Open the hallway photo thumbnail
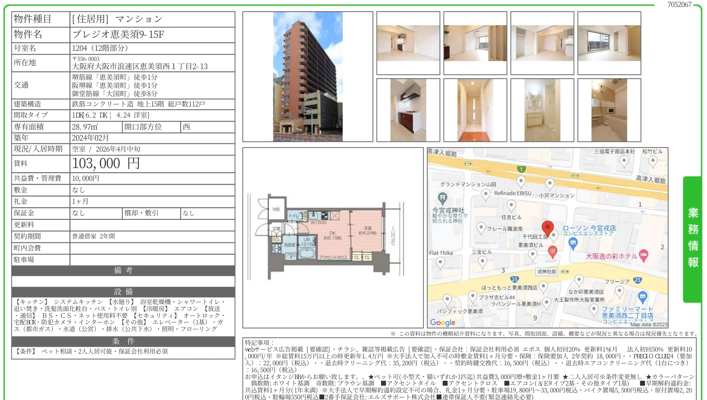This screenshot has height=400, width=707. click(x=475, y=110)
